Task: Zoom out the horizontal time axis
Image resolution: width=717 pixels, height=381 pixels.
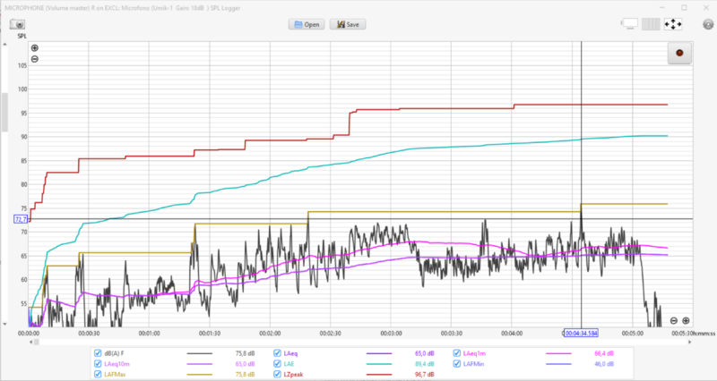Action: tap(674, 320)
